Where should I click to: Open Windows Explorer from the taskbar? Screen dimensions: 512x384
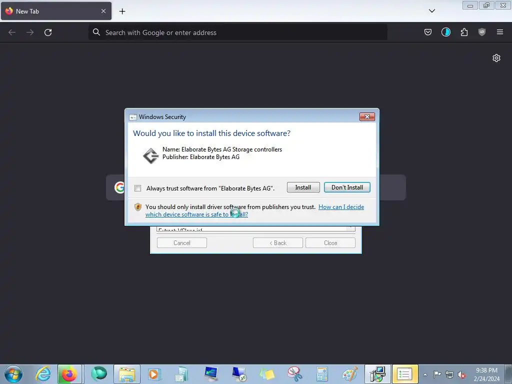[x=127, y=374]
